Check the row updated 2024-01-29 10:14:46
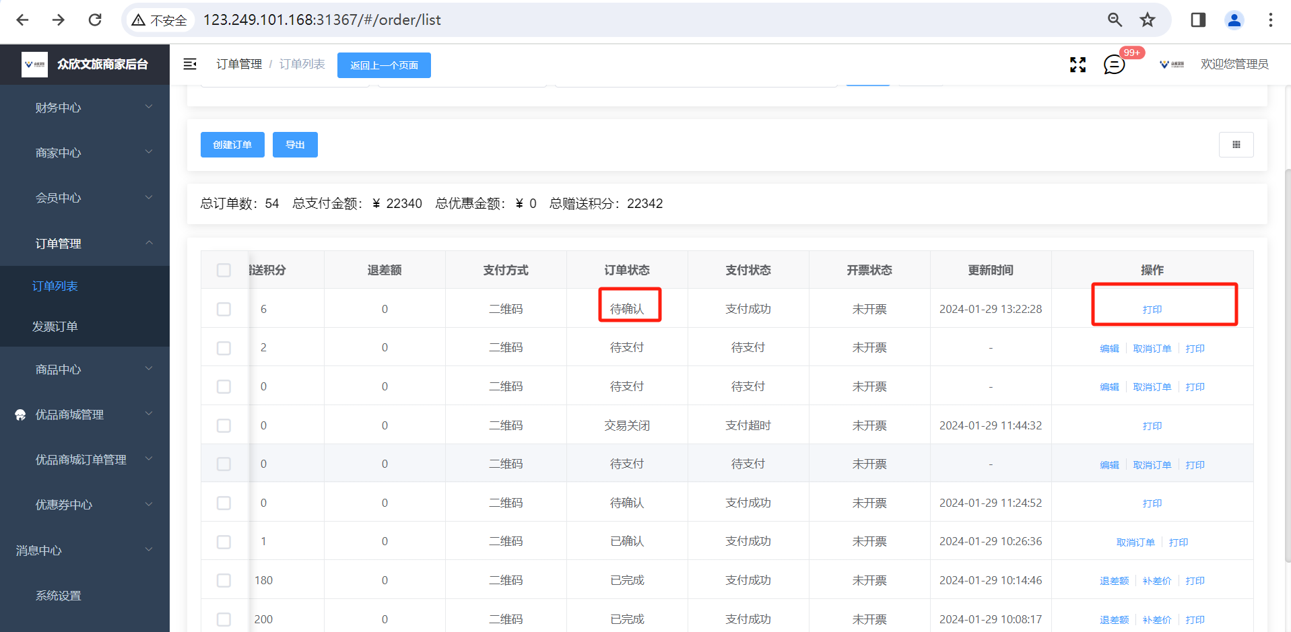This screenshot has height=632, width=1291. pyautogui.click(x=224, y=580)
